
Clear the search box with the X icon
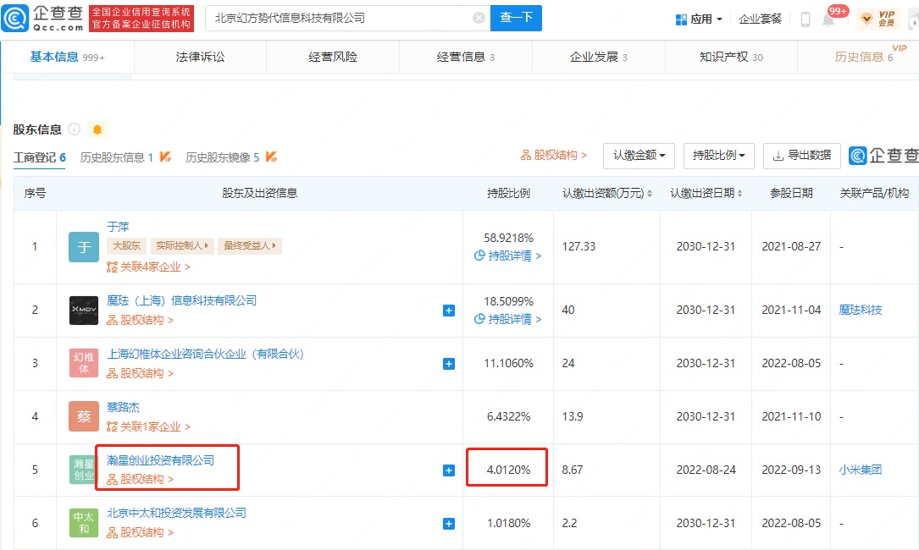[x=479, y=18]
